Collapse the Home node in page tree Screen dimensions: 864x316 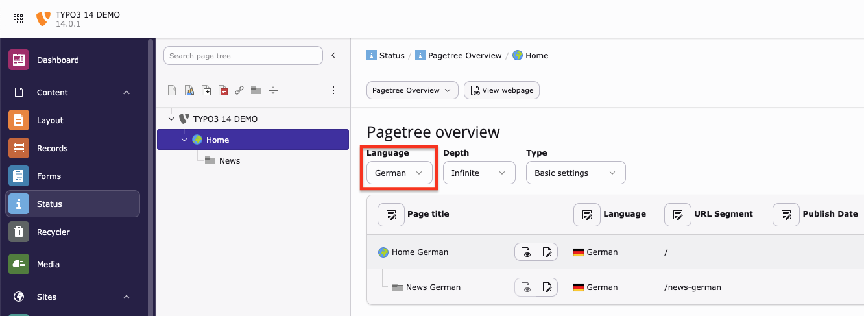pyautogui.click(x=184, y=140)
